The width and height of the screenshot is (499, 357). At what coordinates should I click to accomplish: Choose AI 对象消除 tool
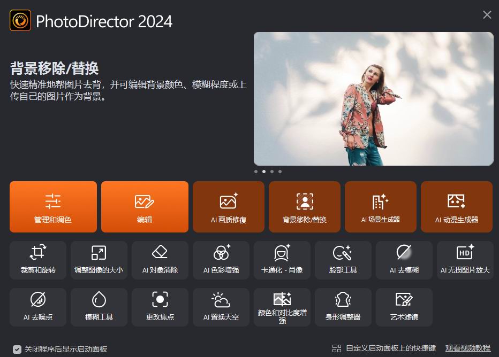(x=160, y=260)
